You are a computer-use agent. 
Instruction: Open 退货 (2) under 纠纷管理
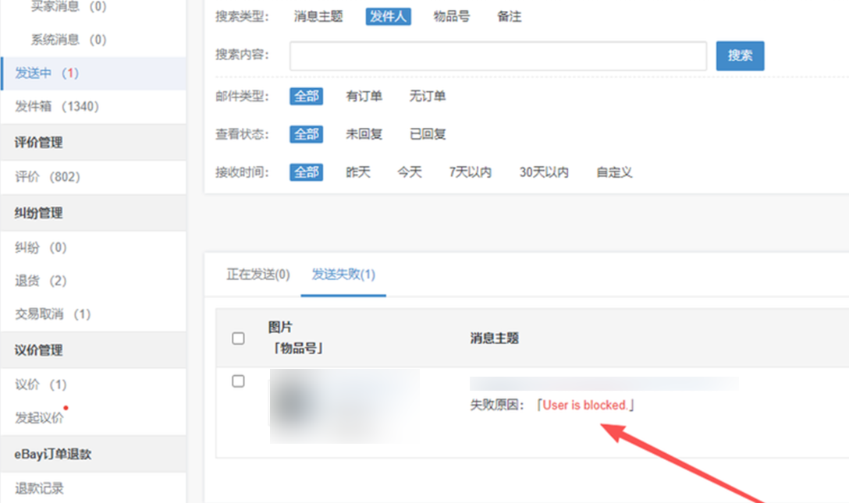[41, 281]
